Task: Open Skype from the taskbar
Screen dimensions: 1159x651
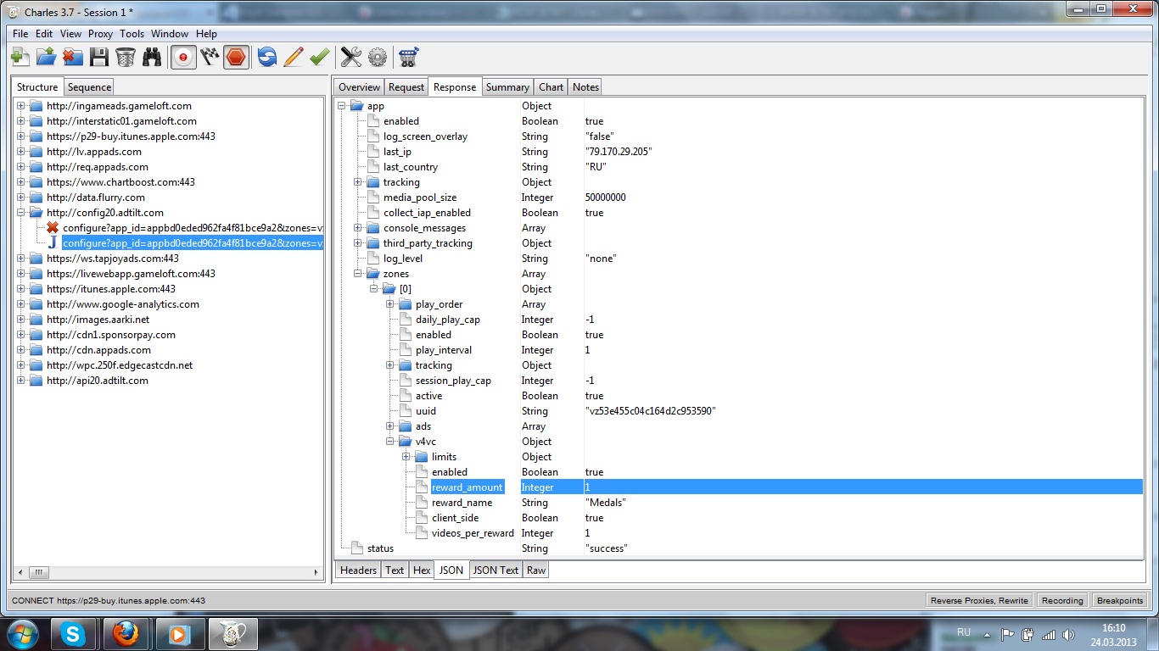Action: click(x=74, y=634)
